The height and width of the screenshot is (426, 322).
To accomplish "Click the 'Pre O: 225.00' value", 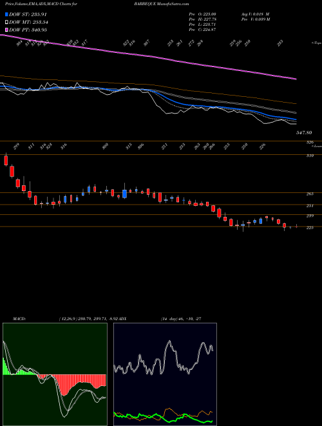I will click(x=202, y=14).
